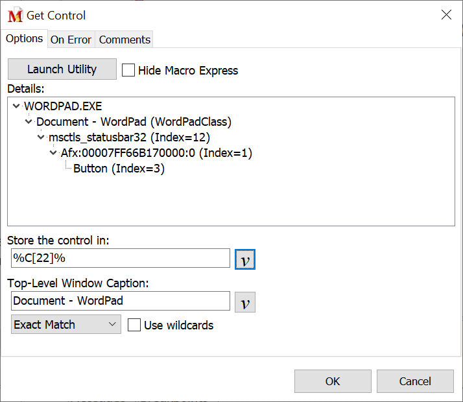Open the Comments tab
The height and width of the screenshot is (402, 463).
click(x=125, y=40)
